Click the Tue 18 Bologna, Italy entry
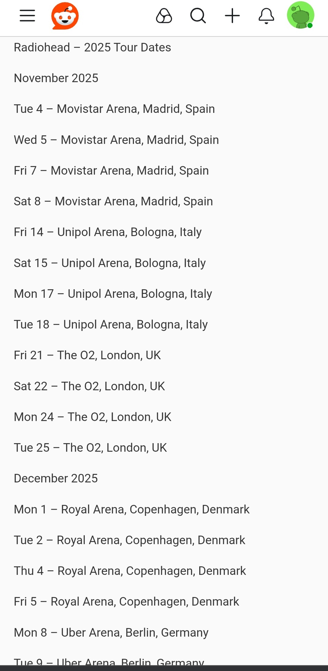Viewport: 328px width, 671px height. (x=111, y=325)
